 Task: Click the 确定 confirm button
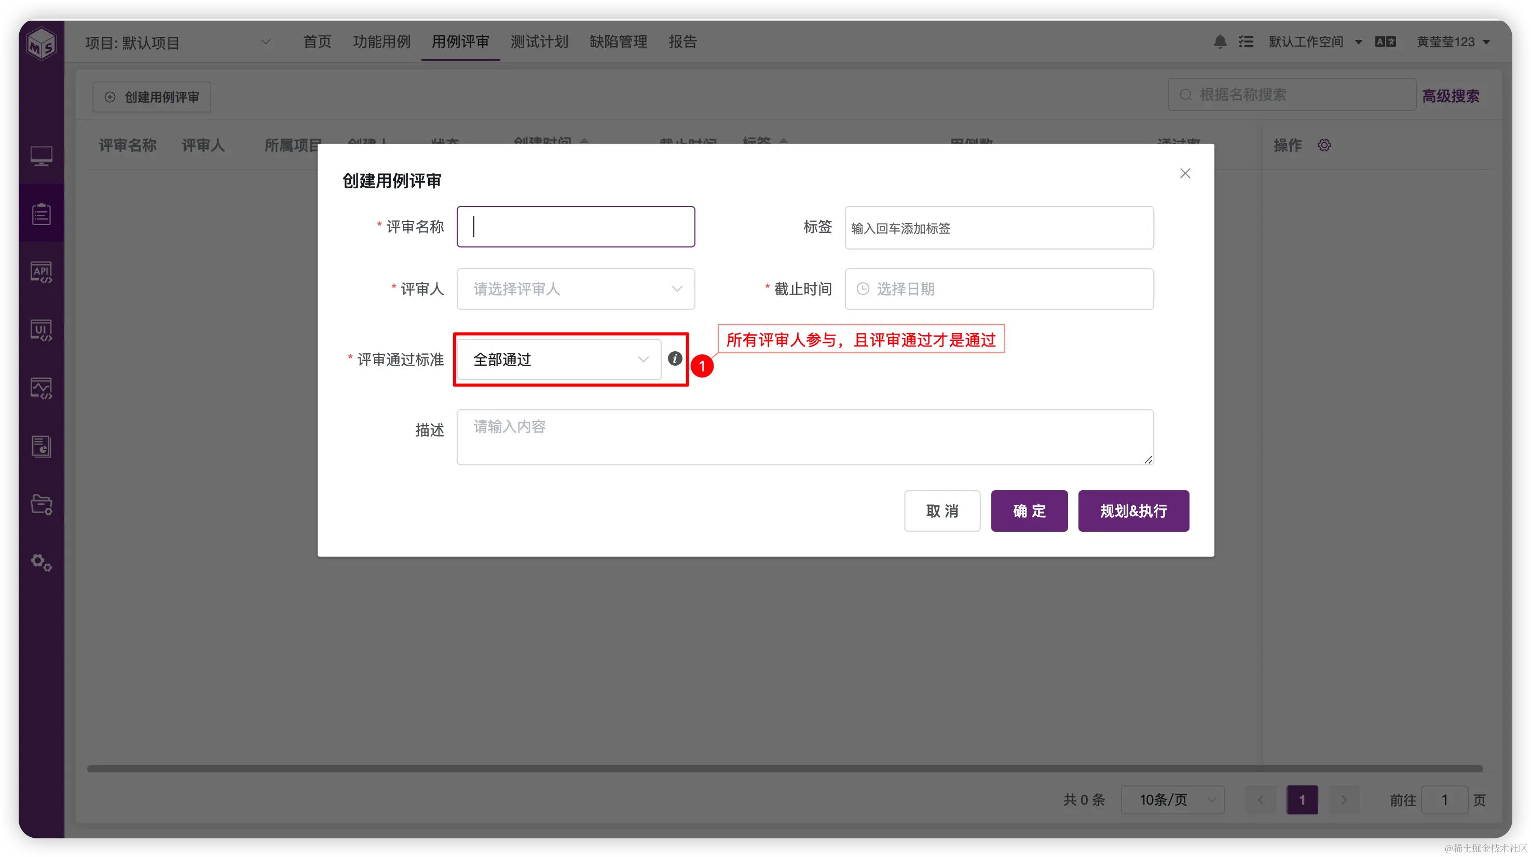click(1029, 511)
